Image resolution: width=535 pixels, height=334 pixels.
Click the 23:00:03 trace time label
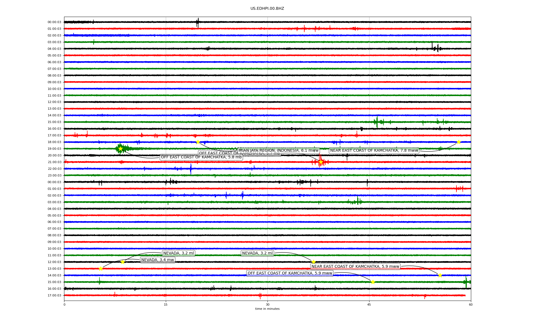(x=54, y=175)
